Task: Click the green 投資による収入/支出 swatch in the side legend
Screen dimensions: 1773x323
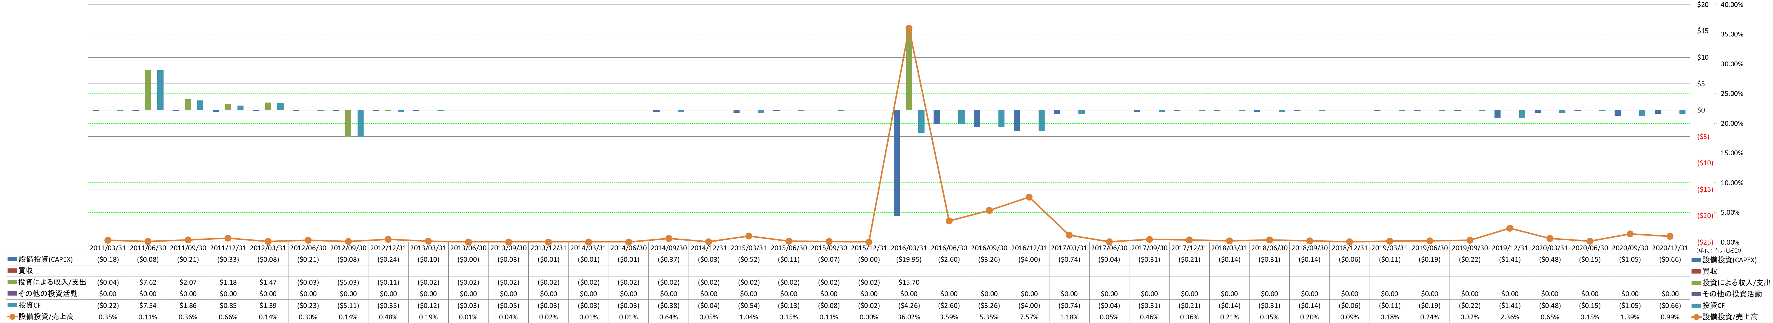Action: 1697,283
